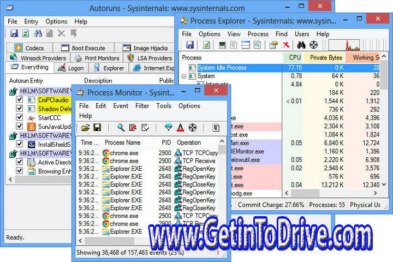Viewport: 393px width, 262px height.
Task: Open System Information graph icon in Process Explorer
Action: pos(222,45)
